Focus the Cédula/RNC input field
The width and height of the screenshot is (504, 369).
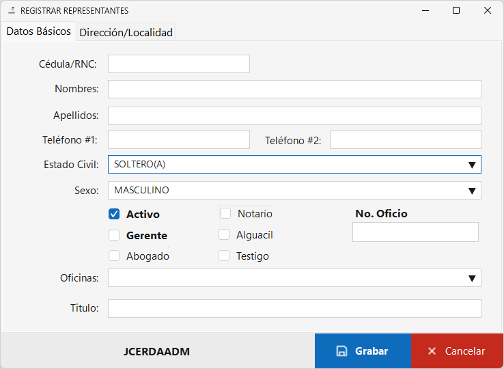[x=179, y=64]
